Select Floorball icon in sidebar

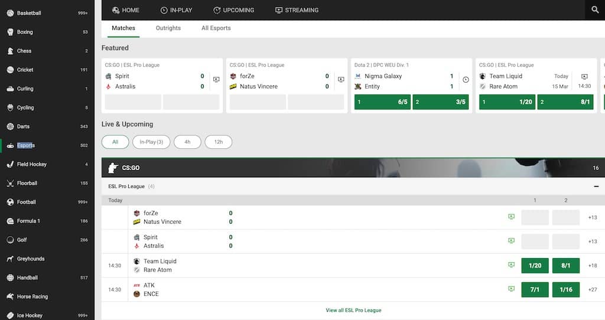(11, 183)
